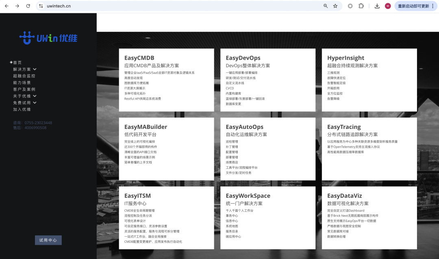Open the Extensions puzzle icon

click(361, 6)
